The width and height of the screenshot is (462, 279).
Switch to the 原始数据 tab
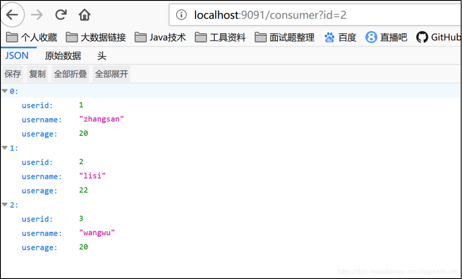coord(63,56)
